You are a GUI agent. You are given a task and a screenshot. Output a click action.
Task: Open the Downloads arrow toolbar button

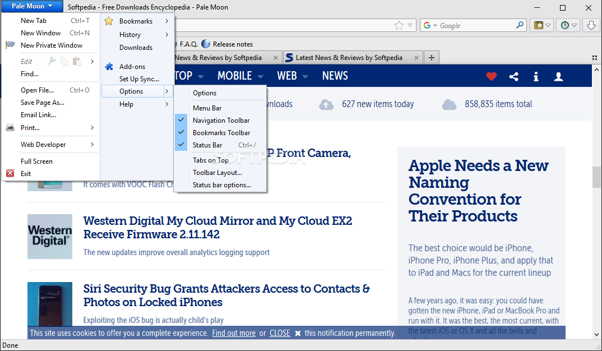[x=591, y=25]
